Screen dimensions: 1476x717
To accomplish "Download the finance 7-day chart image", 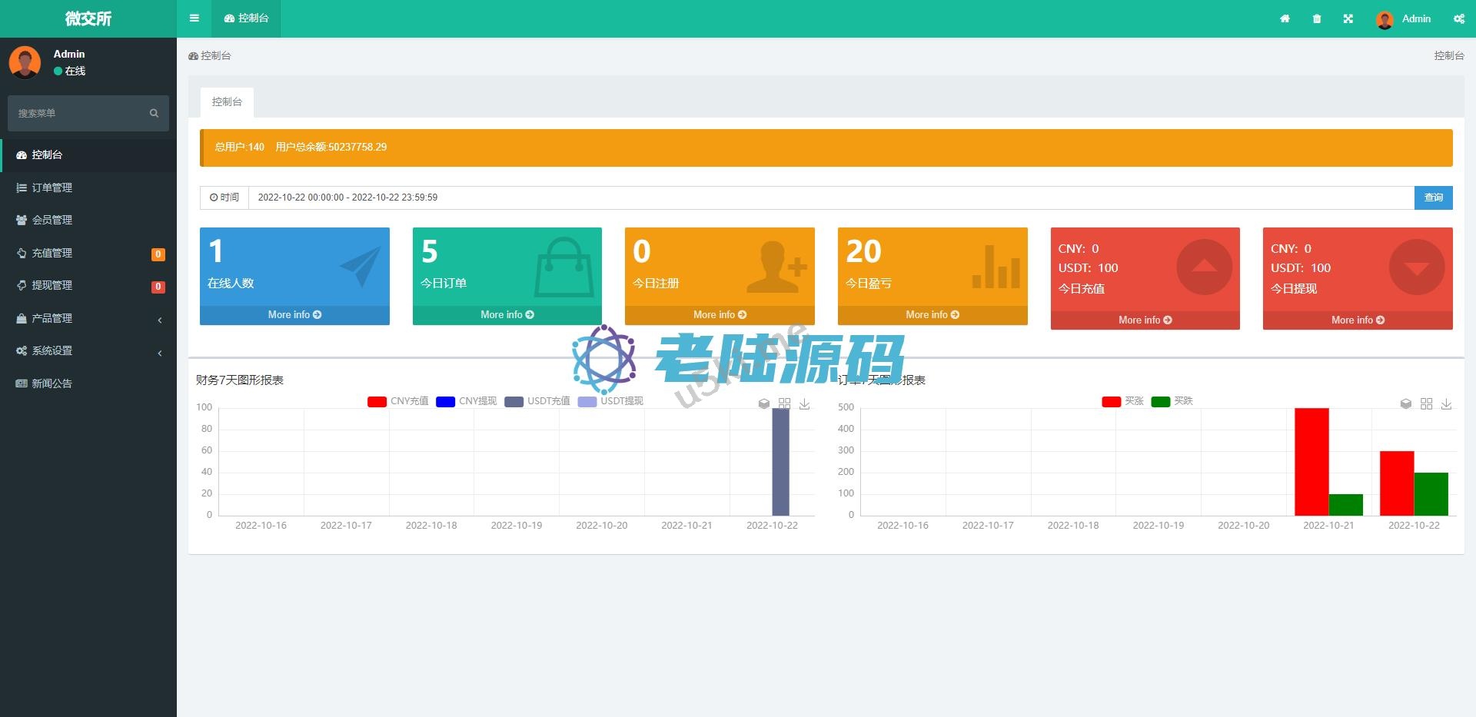I will coord(804,403).
